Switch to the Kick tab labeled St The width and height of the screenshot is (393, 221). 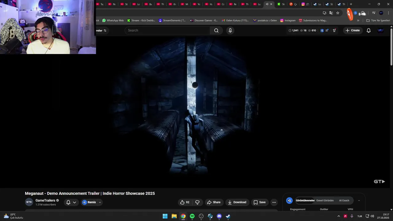click(281, 4)
